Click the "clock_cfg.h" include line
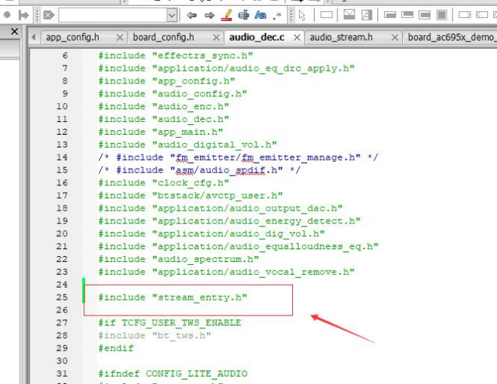Viewport: 497px width, 384px height. [x=163, y=183]
